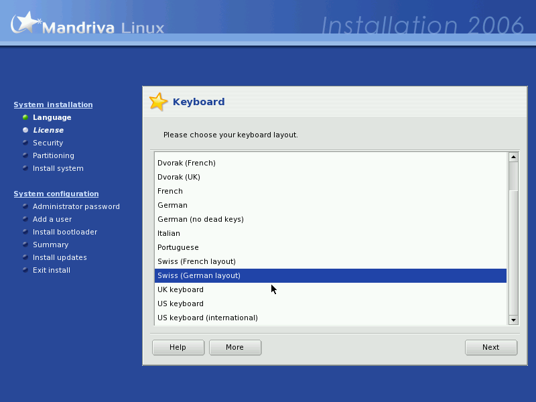The width and height of the screenshot is (536, 402).
Task: Click the System installation heading
Action: click(53, 105)
